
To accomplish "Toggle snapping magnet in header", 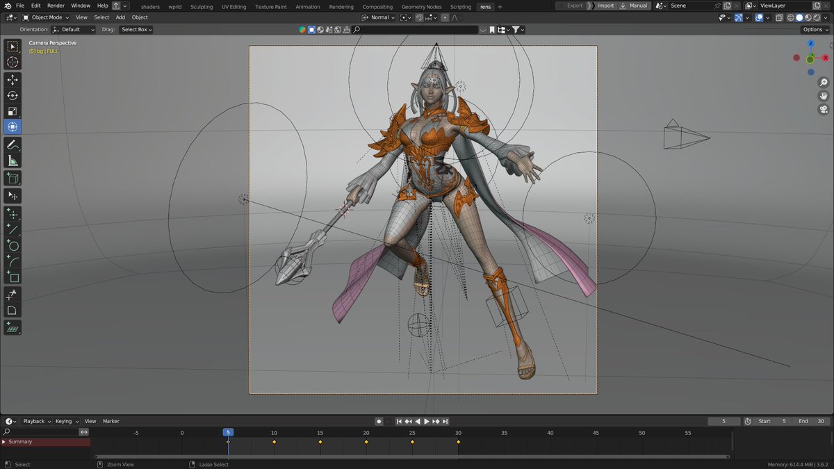I will click(420, 17).
